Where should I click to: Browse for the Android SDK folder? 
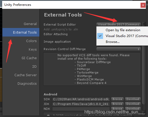(x=117, y=99)
